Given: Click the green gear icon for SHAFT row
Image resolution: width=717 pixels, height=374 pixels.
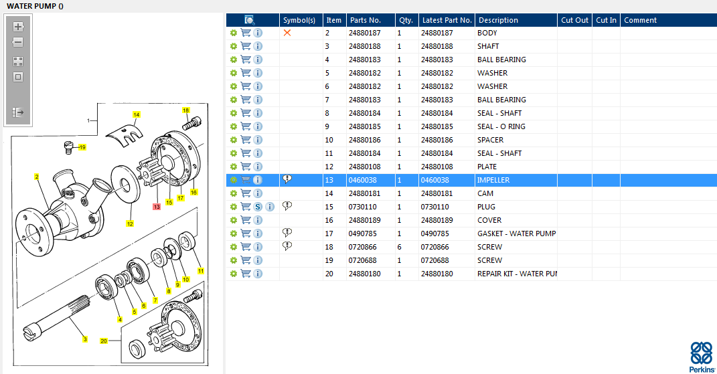Looking at the screenshot, I should click(x=234, y=46).
